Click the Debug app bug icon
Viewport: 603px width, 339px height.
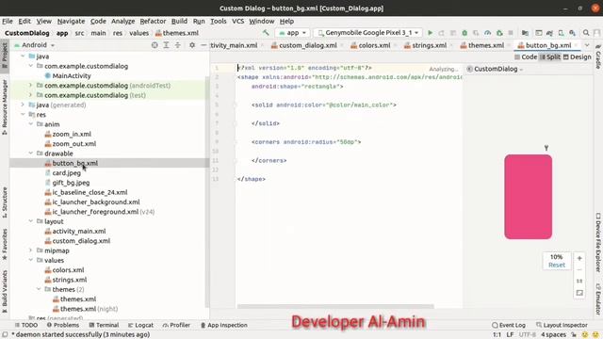[464, 33]
